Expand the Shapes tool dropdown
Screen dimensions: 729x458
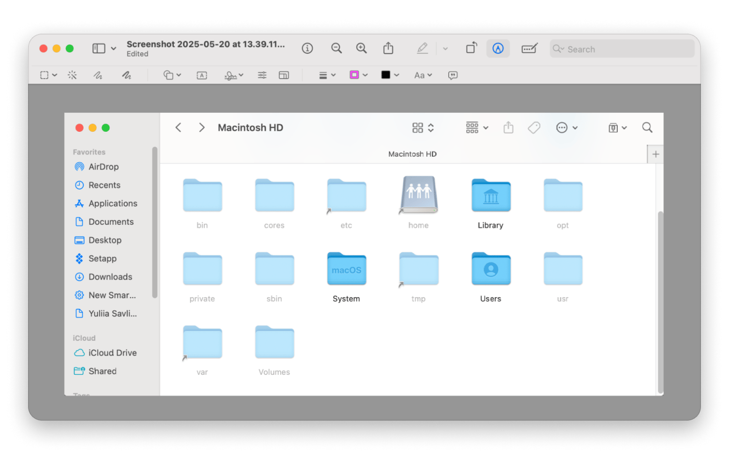pos(172,75)
